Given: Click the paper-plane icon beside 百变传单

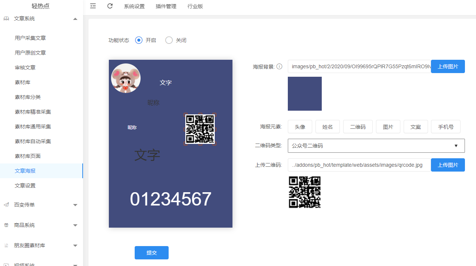Looking at the screenshot, I should [6, 205].
